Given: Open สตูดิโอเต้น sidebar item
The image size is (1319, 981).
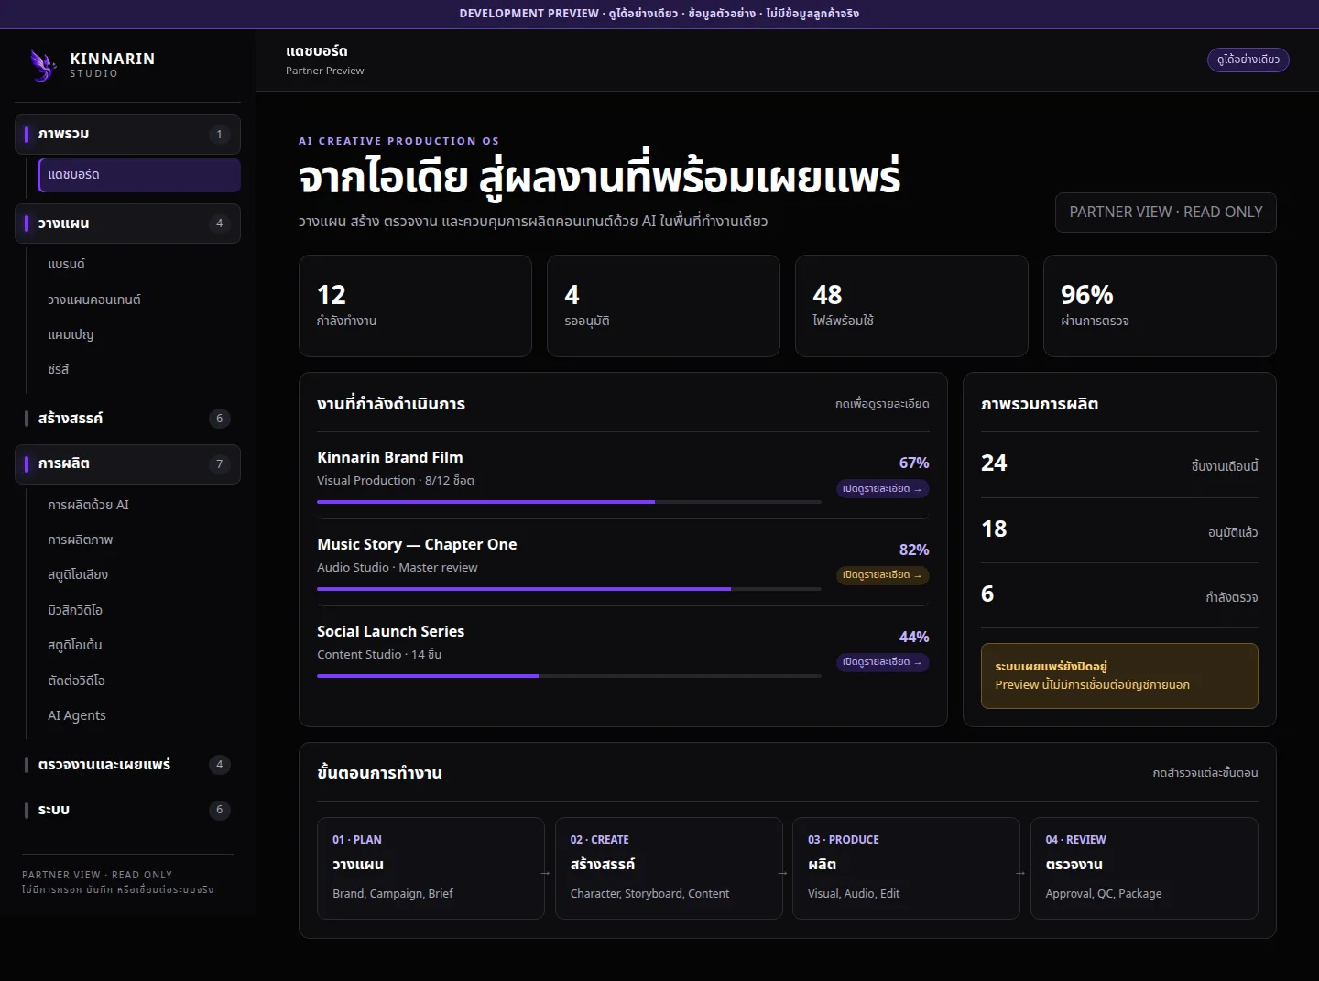Looking at the screenshot, I should pyautogui.click(x=139, y=646).
